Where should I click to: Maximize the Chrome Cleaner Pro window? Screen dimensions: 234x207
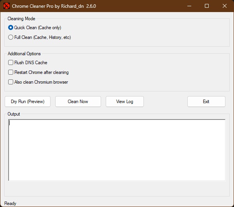207,6
